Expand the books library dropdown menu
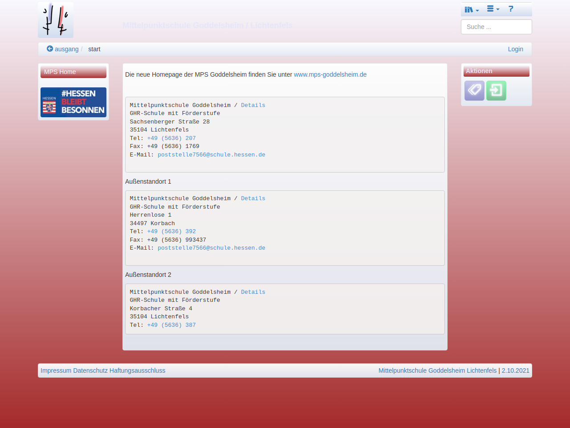This screenshot has width=570, height=428. [x=471, y=9]
